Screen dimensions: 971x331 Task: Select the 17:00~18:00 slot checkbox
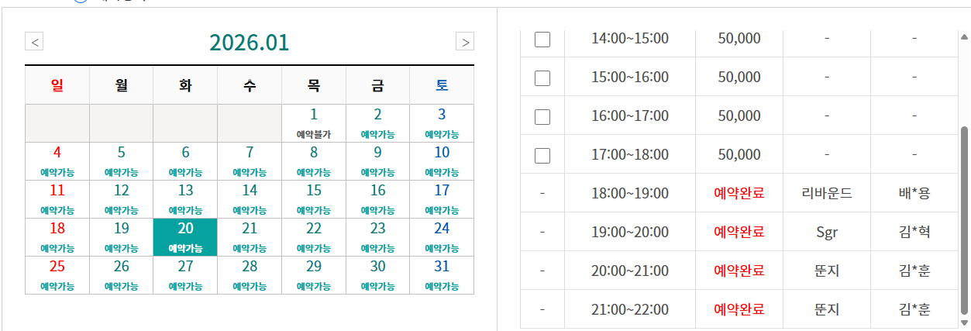542,155
